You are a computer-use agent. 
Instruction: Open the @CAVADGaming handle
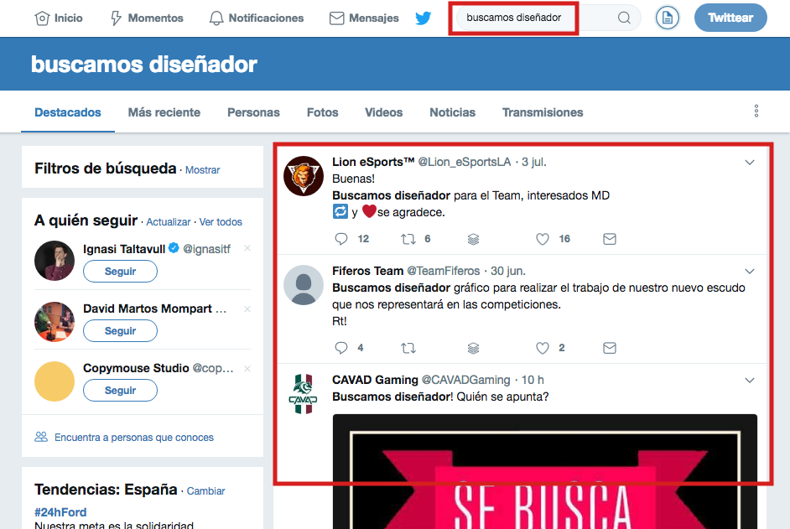coord(466,380)
